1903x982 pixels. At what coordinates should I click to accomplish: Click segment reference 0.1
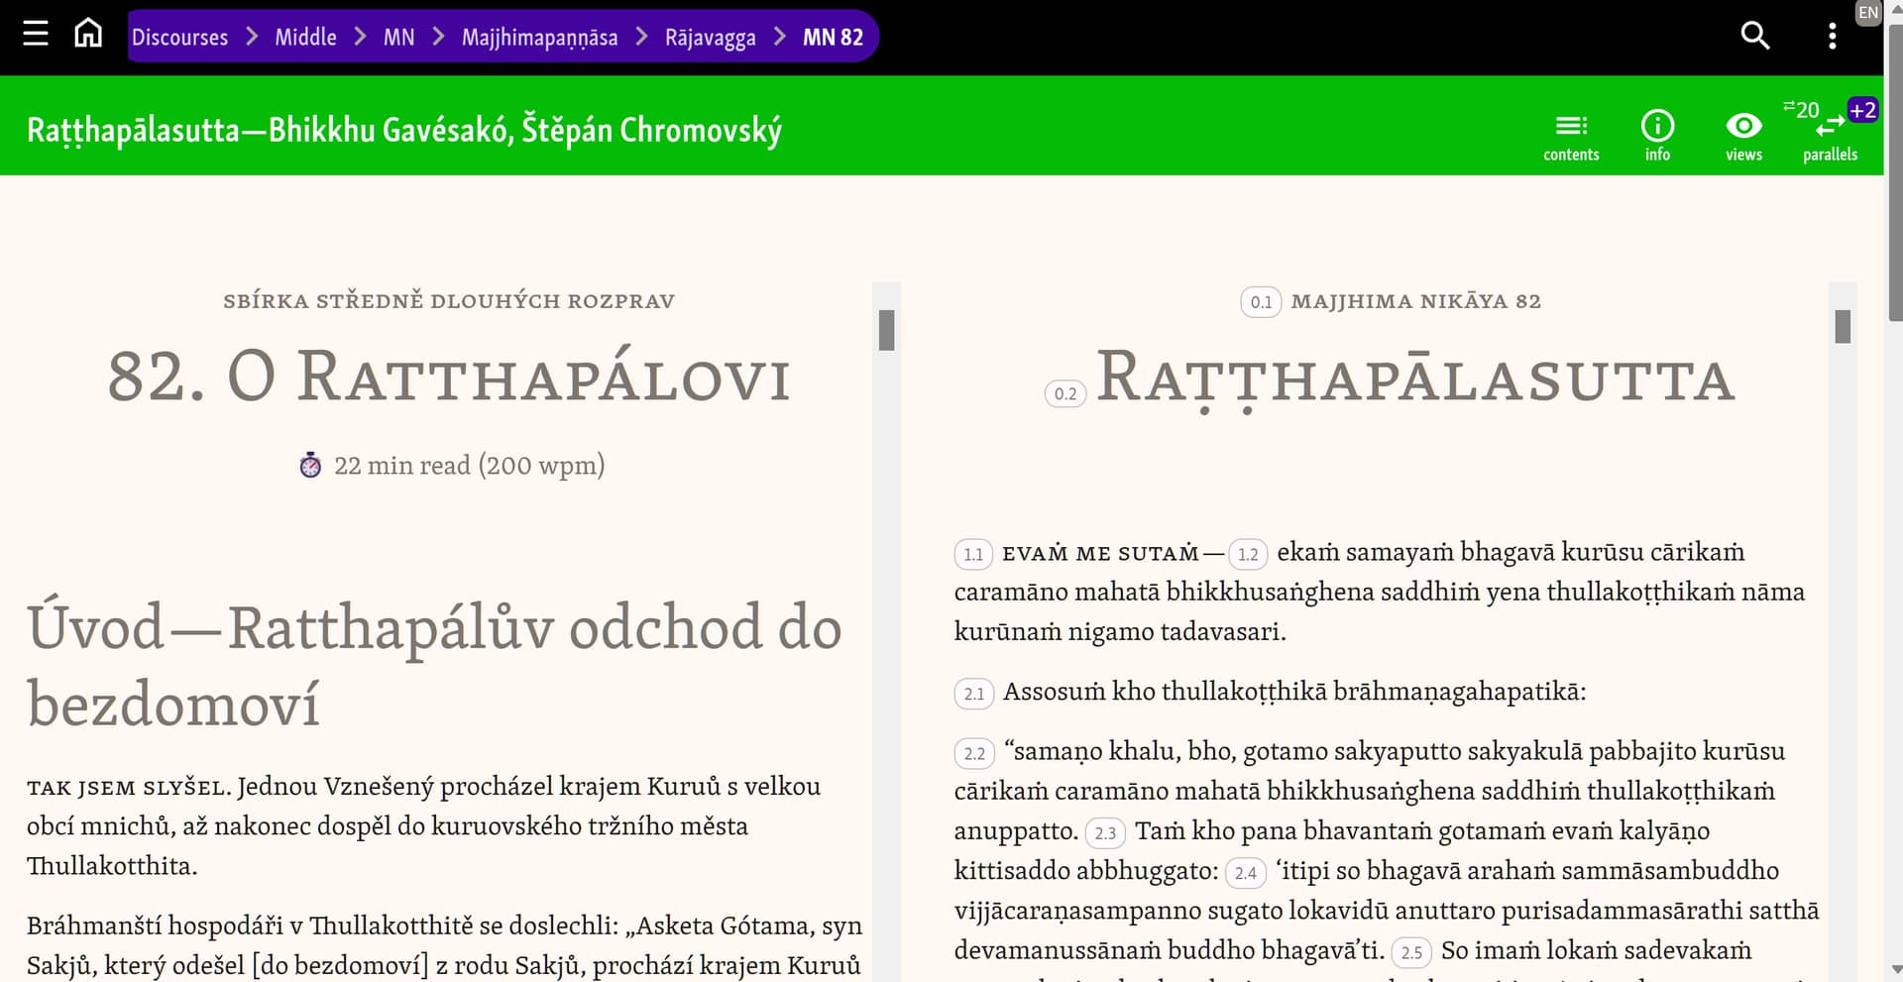coord(1261,302)
